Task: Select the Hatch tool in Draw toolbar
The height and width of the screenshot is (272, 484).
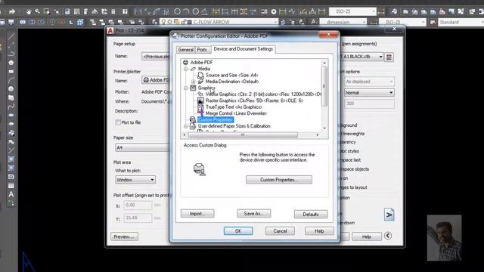Action: (x=11, y=159)
